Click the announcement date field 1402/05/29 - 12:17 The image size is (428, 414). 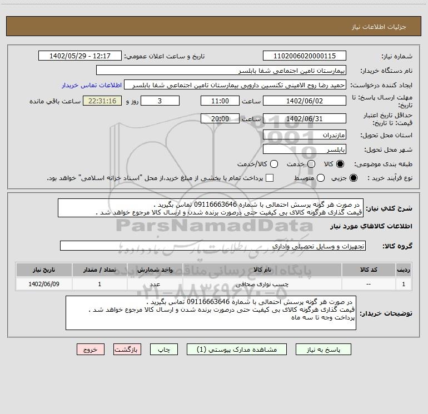click(80, 56)
